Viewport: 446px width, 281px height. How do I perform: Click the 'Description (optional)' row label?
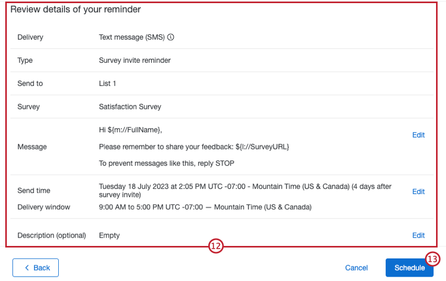click(51, 235)
